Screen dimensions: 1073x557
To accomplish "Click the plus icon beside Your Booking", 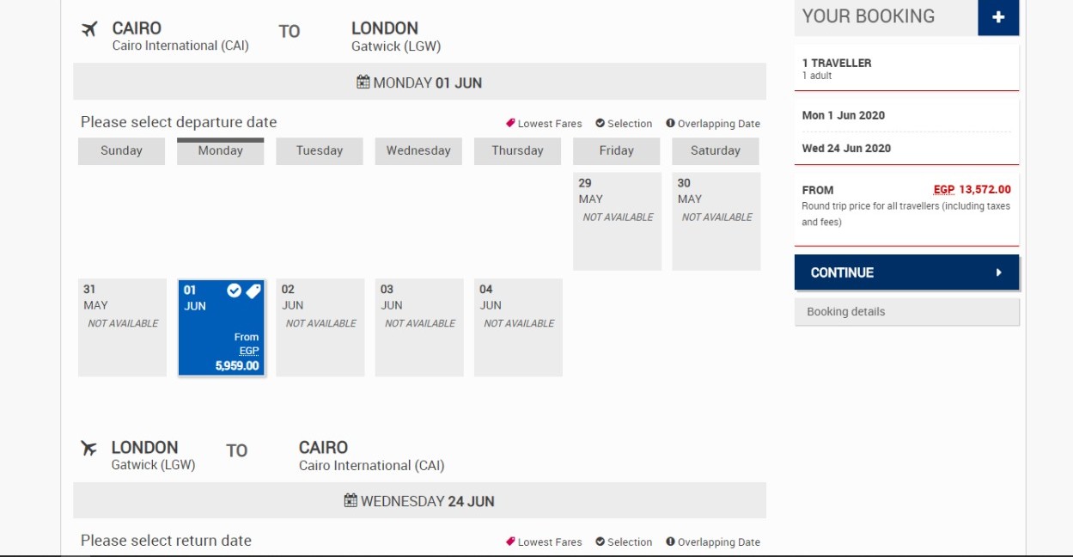I will click(x=997, y=18).
